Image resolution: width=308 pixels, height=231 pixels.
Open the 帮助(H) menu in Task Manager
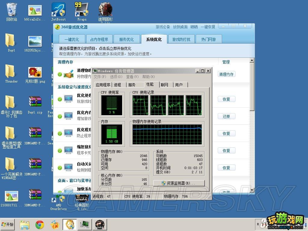point(149,77)
